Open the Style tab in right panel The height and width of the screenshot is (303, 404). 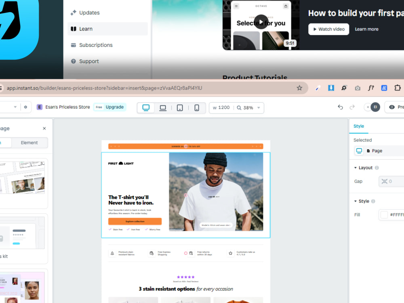(359, 126)
